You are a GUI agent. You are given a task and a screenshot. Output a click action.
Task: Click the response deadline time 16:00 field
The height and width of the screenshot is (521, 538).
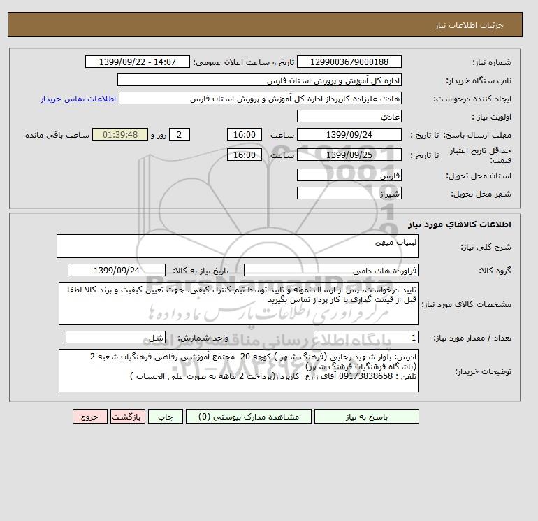[x=245, y=135]
